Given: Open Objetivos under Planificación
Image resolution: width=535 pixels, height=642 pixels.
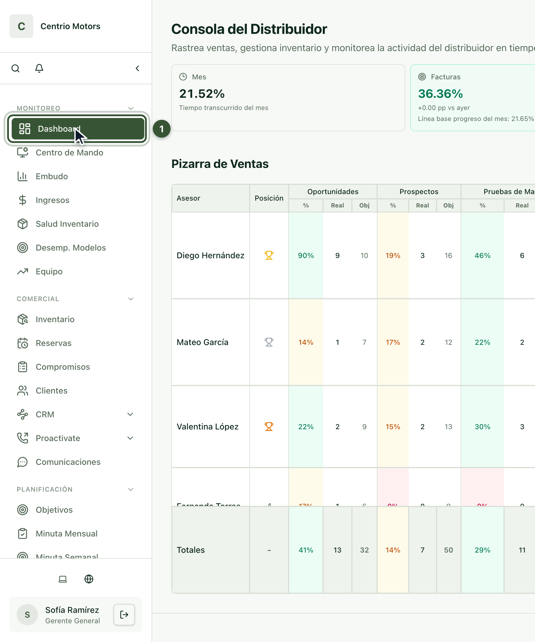Looking at the screenshot, I should 76,510.
